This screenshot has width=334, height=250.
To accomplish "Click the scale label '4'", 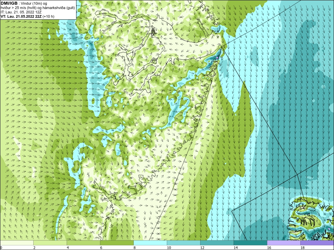I will 68,248.
